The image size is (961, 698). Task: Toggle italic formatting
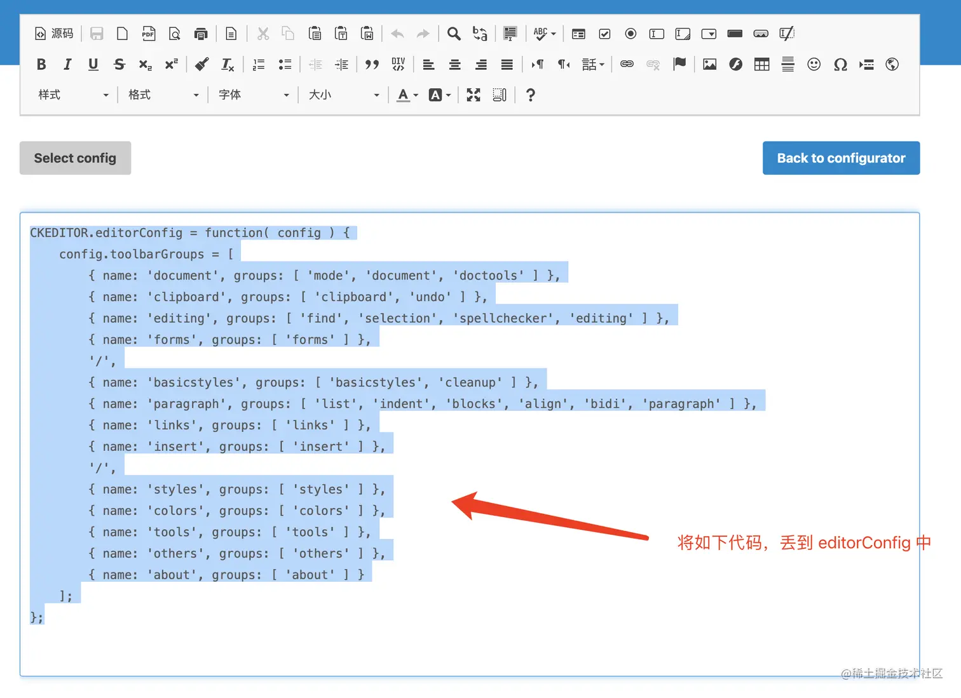pos(67,64)
